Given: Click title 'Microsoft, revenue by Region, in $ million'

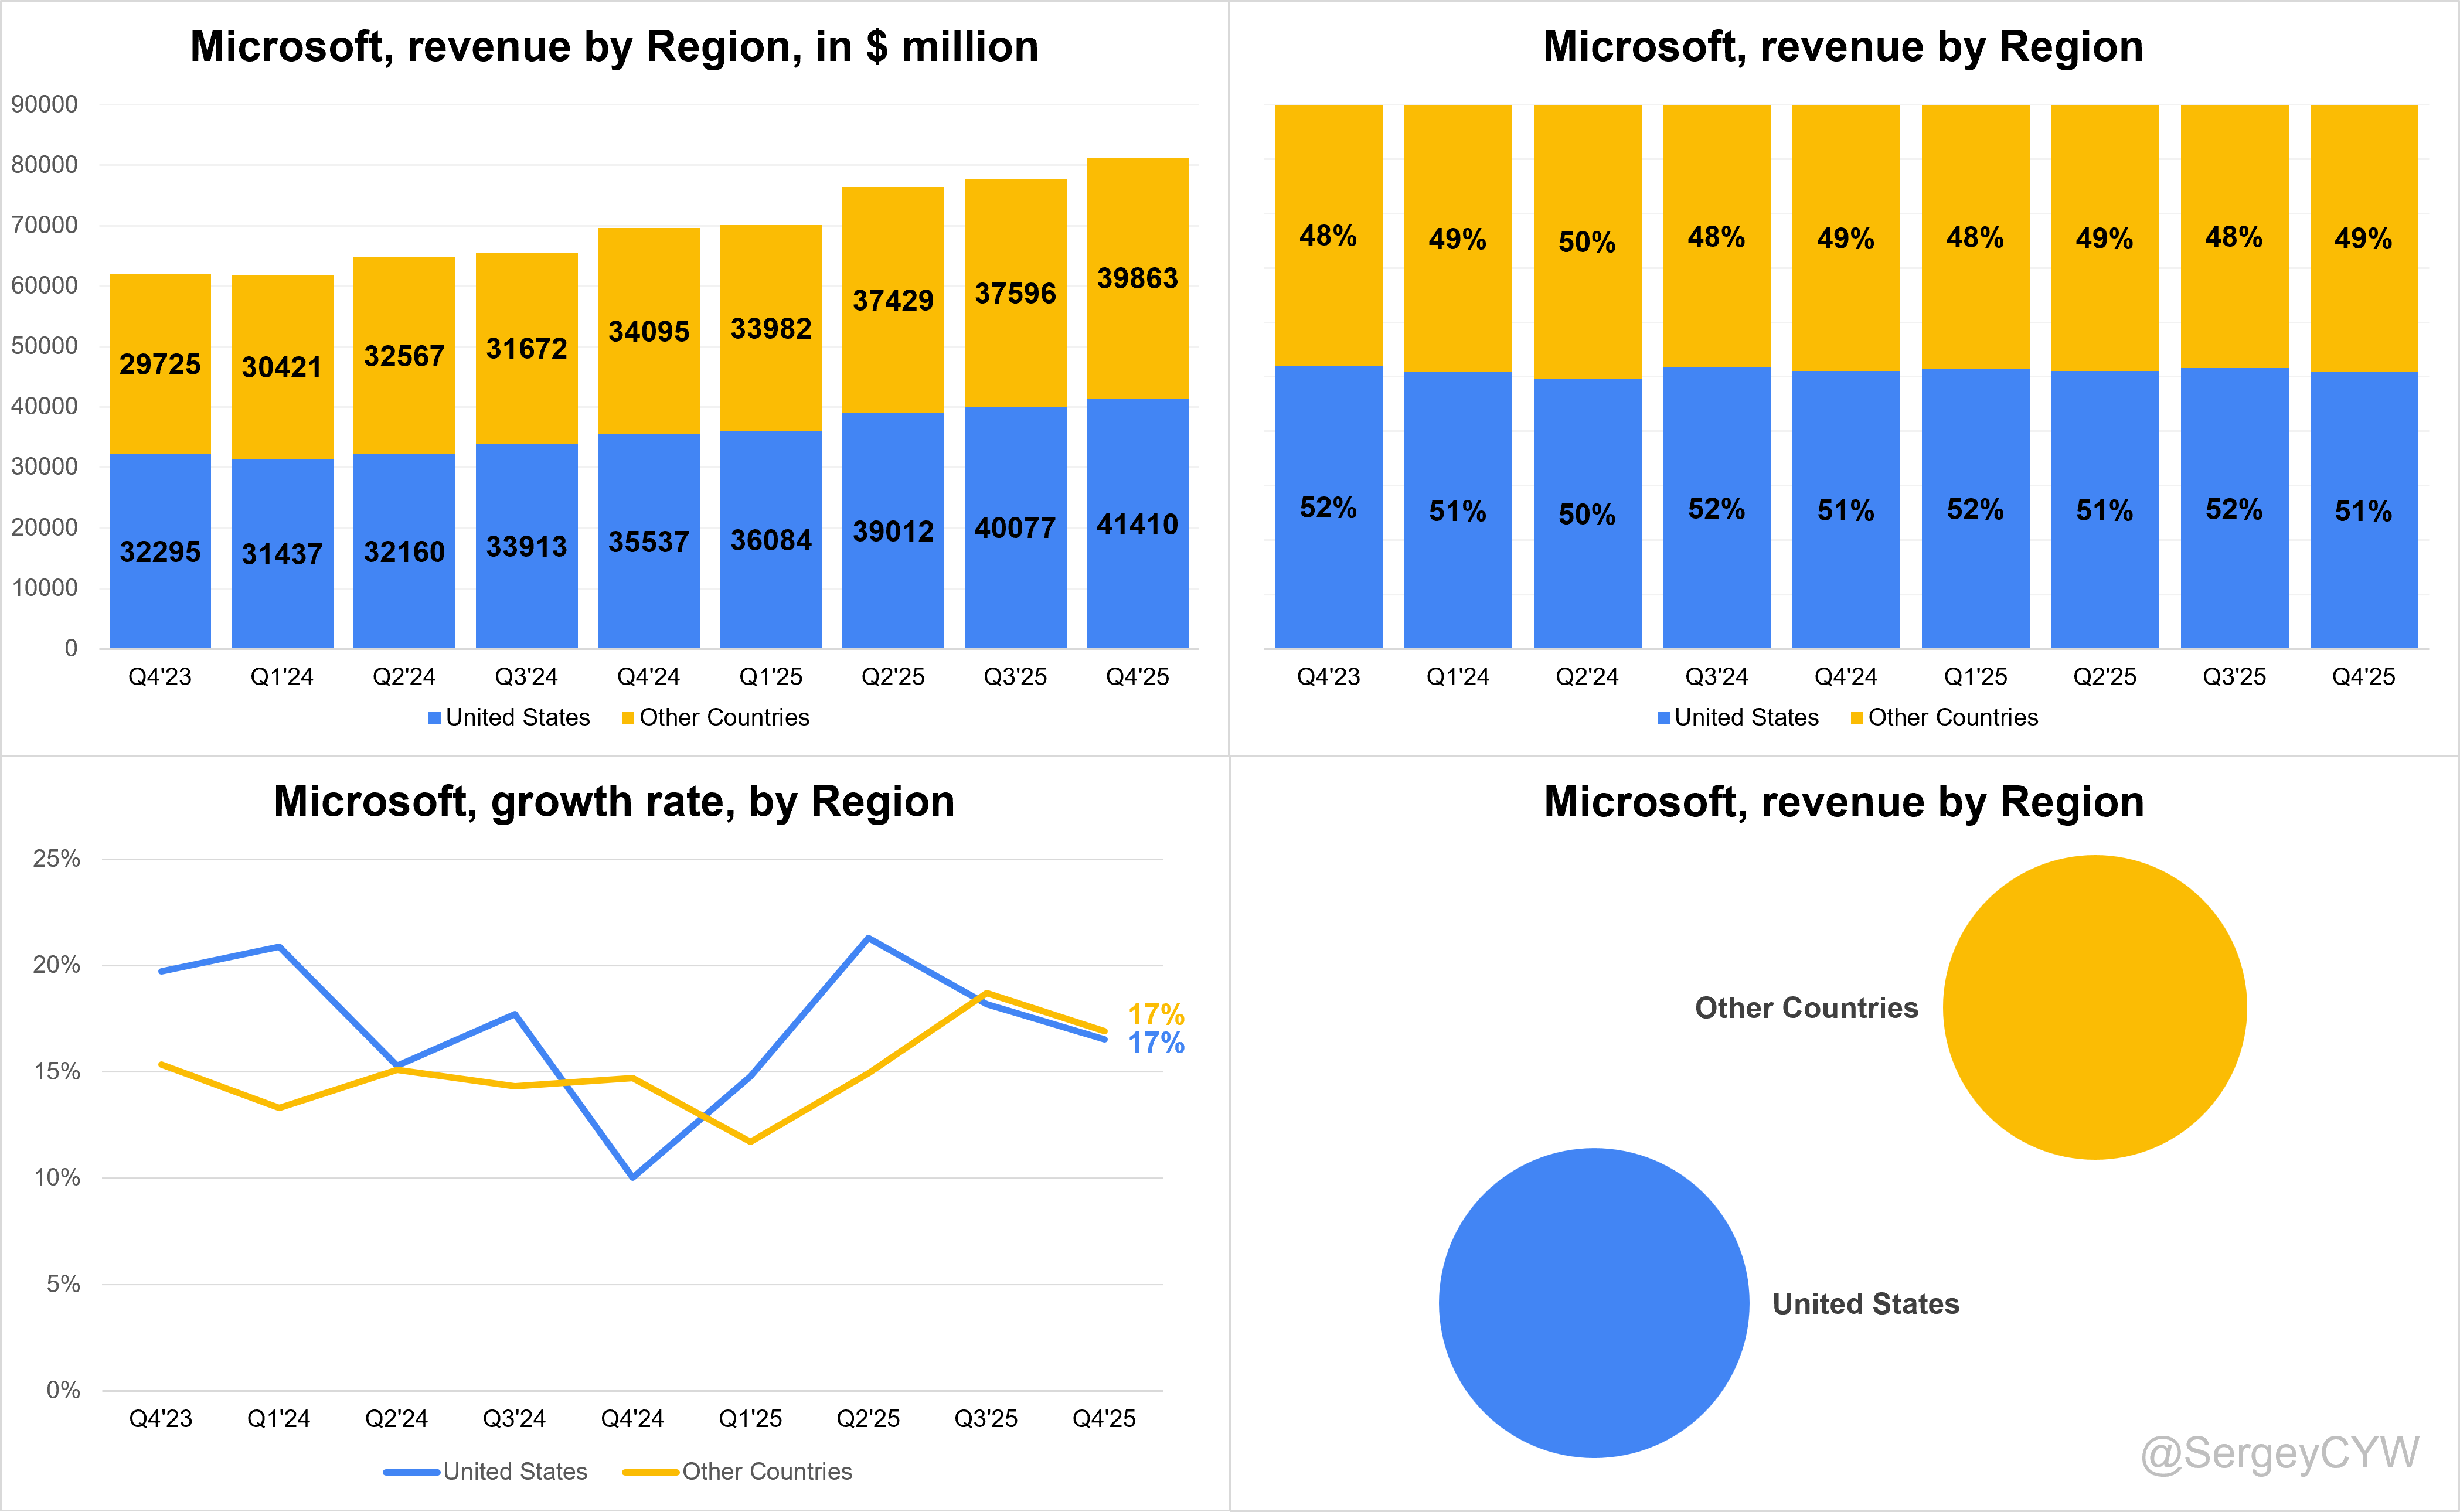Looking at the screenshot, I should point(614,47).
